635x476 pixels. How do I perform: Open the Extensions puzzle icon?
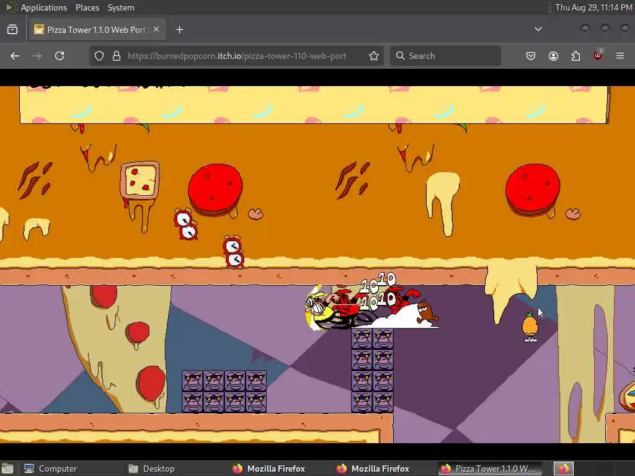point(575,56)
